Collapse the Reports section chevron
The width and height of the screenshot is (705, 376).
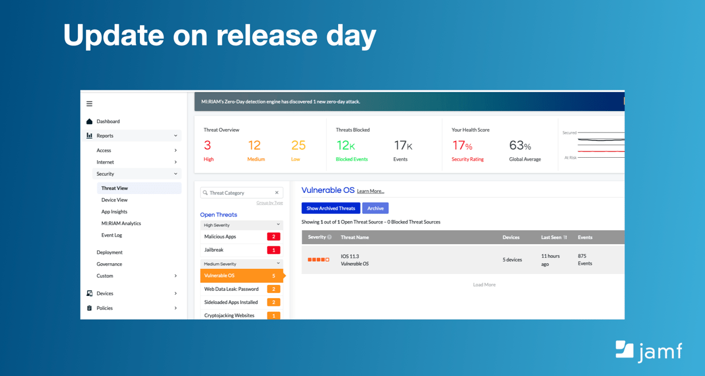point(176,136)
